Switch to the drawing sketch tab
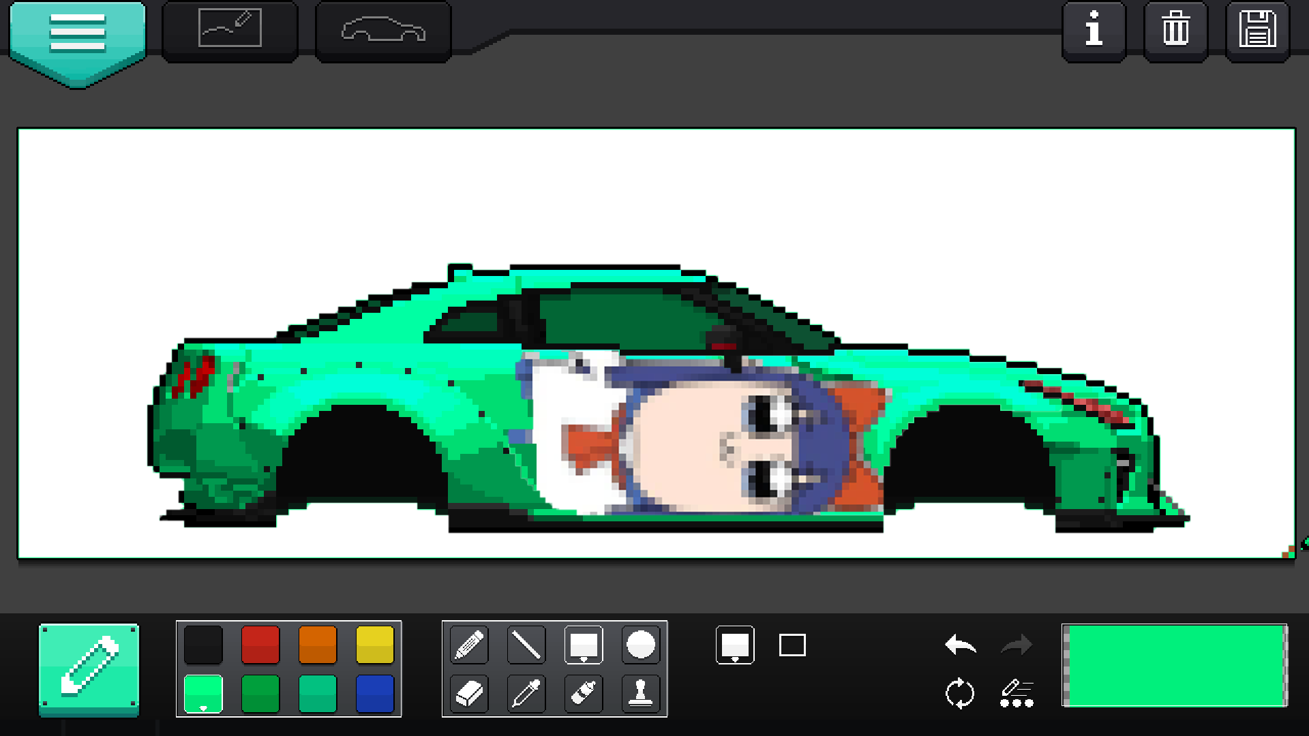1309x736 pixels. (x=230, y=31)
